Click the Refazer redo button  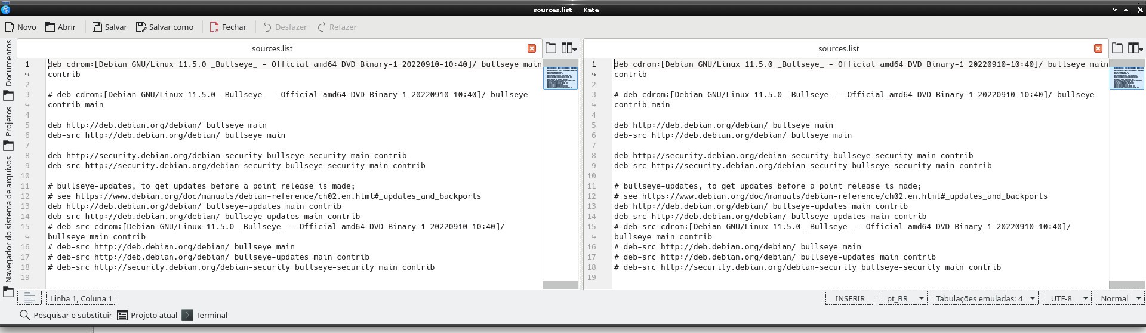[337, 27]
